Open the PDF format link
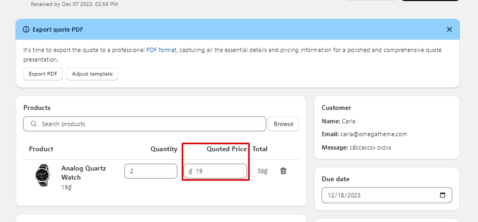 161,50
